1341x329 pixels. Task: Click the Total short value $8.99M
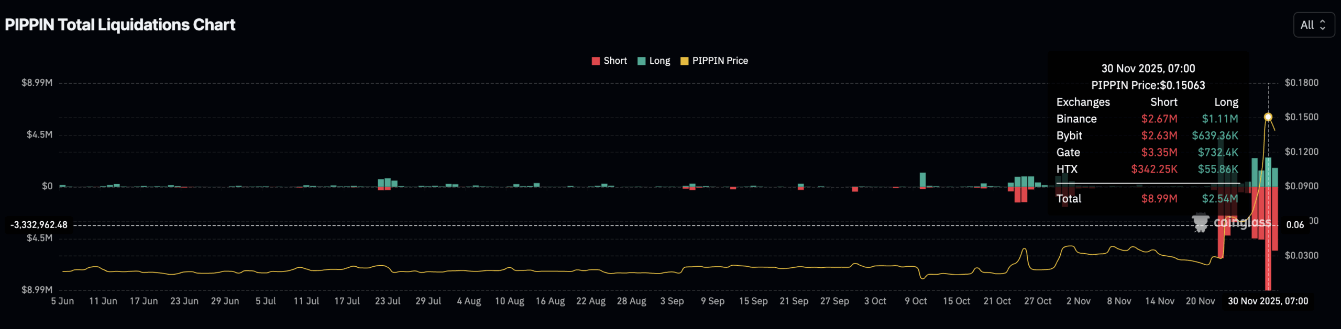coord(1159,199)
